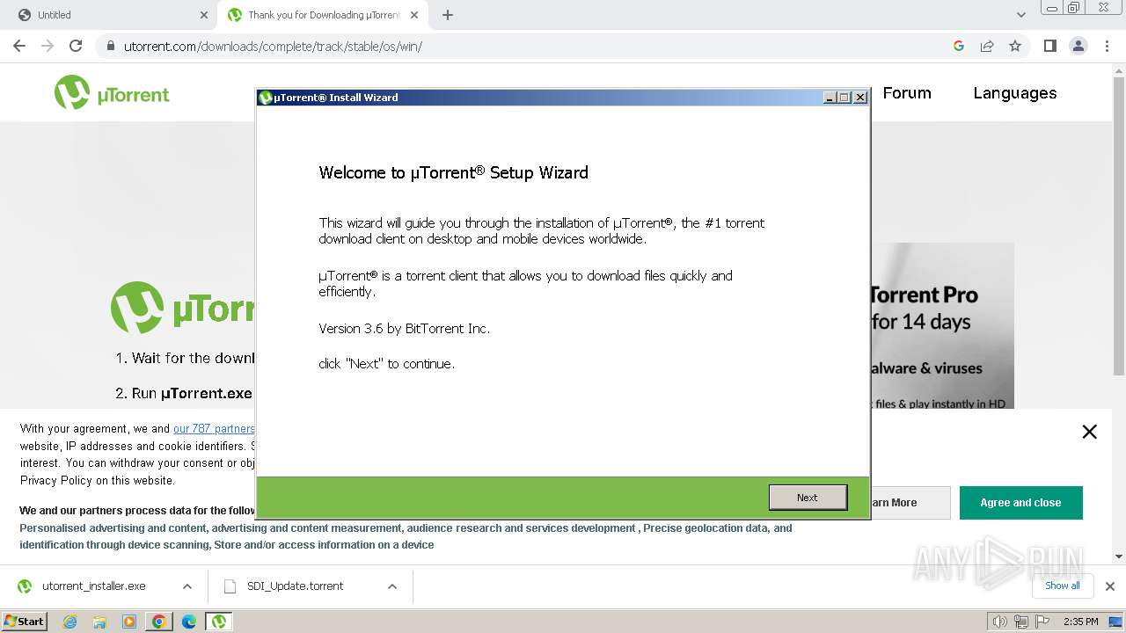Open Windows Start menu
Screen dimensions: 1126x633
click(25, 621)
